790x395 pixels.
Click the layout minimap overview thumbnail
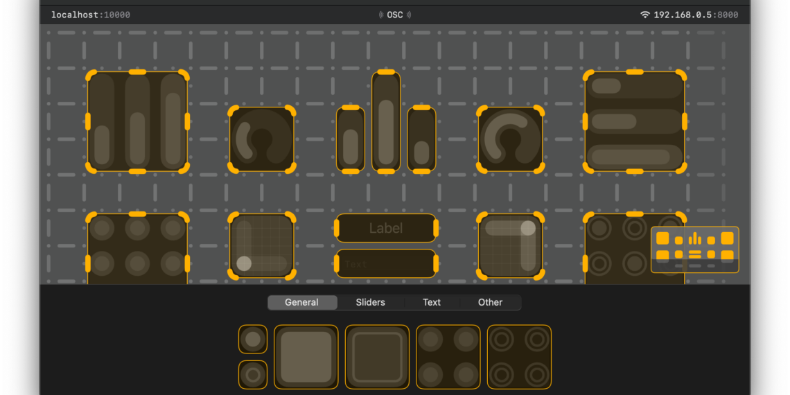tap(694, 249)
